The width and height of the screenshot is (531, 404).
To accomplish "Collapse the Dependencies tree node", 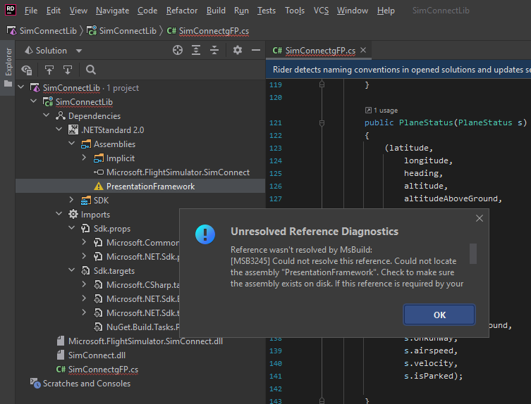I will [x=47, y=116].
